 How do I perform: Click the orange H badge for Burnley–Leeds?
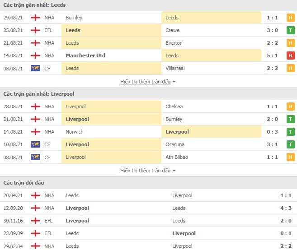290,18
